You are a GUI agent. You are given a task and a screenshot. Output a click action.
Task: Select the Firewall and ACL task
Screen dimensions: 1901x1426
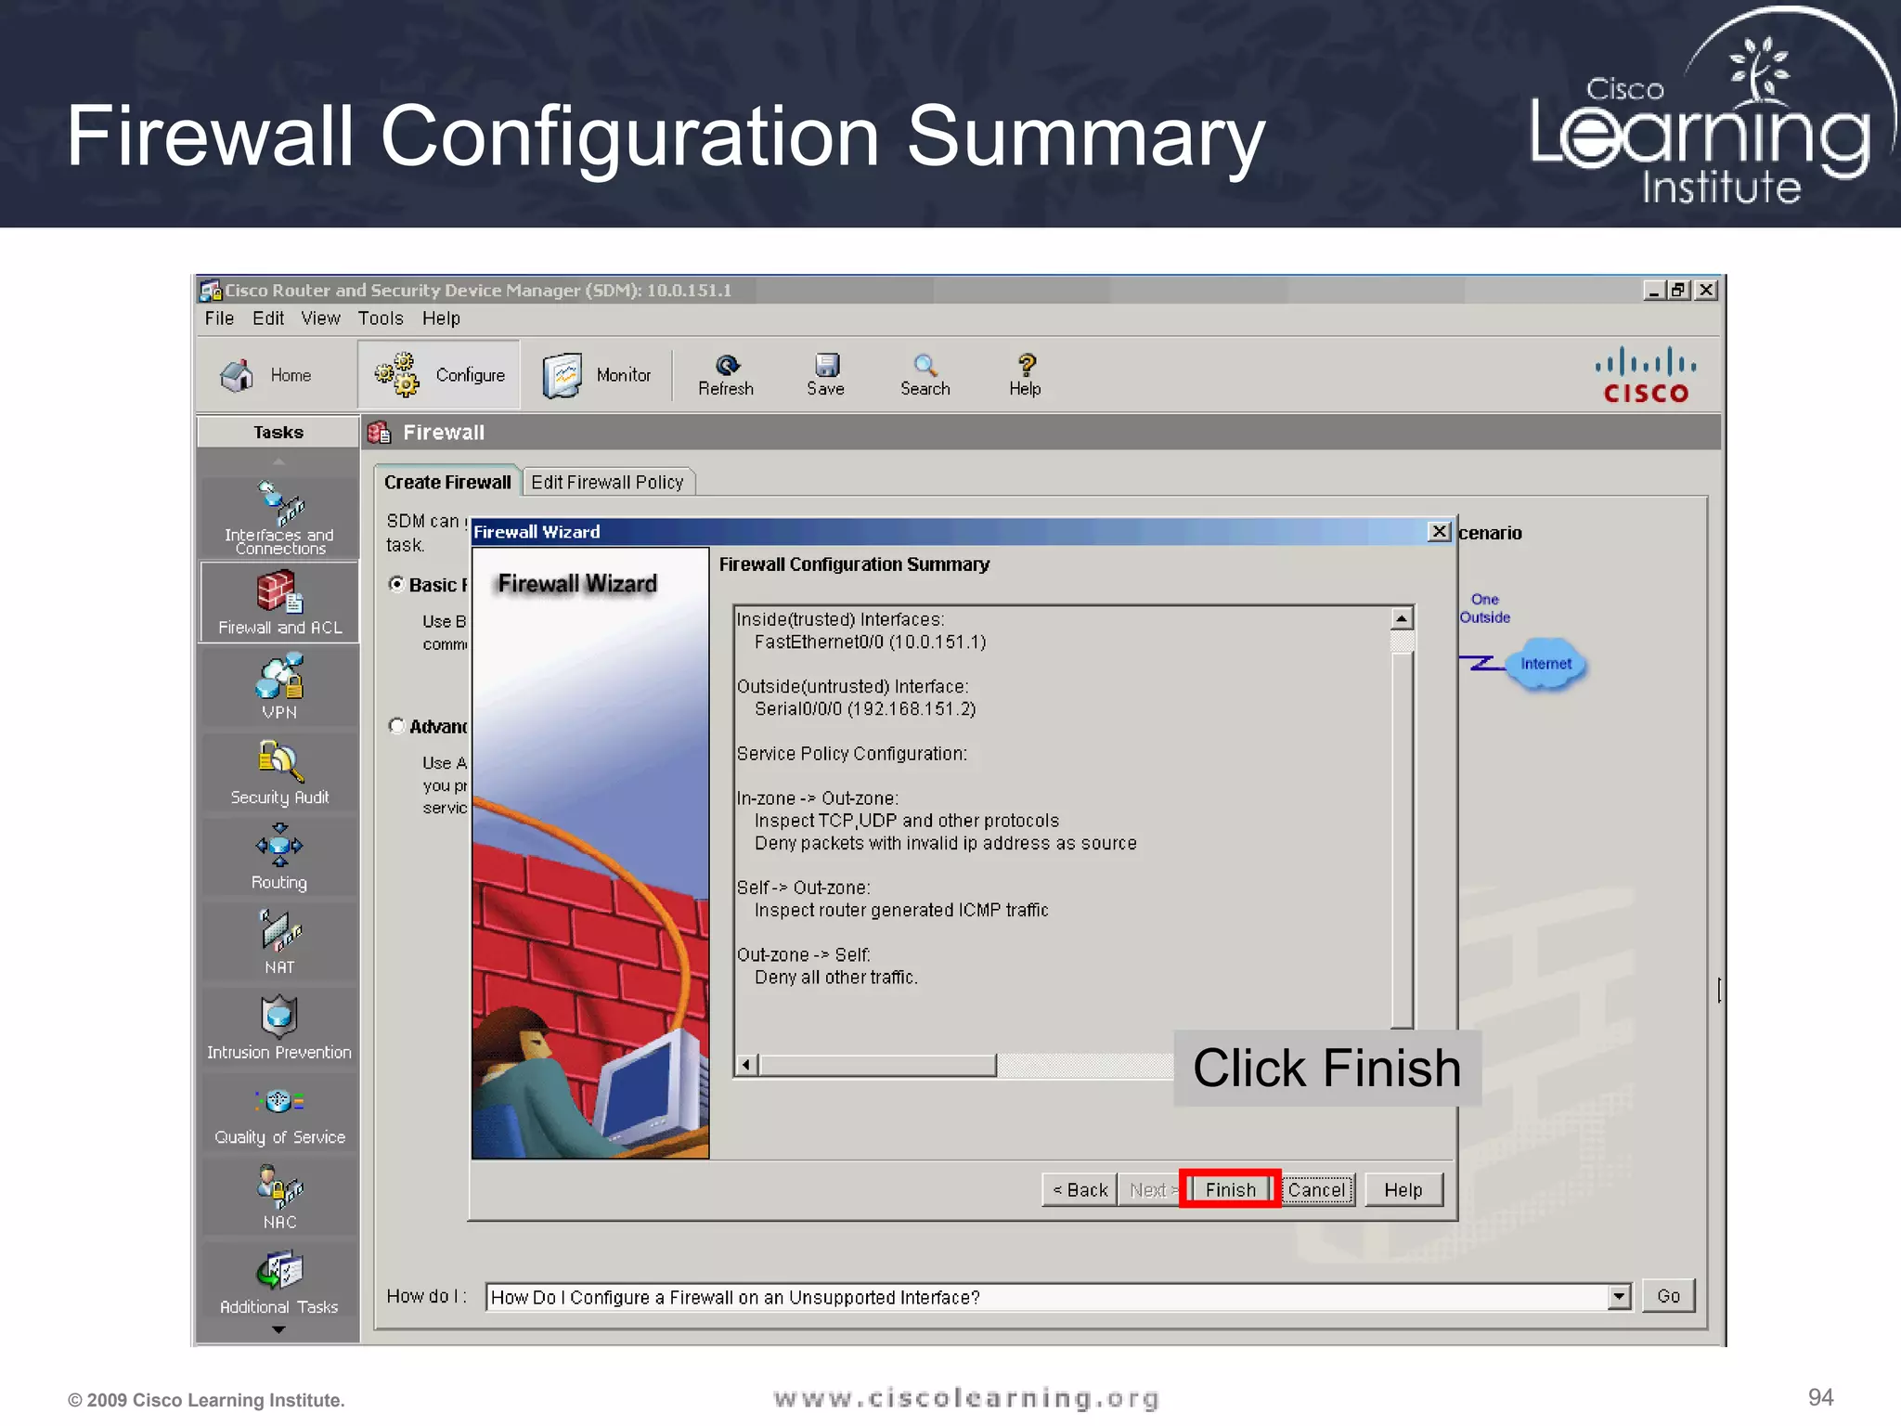(279, 603)
